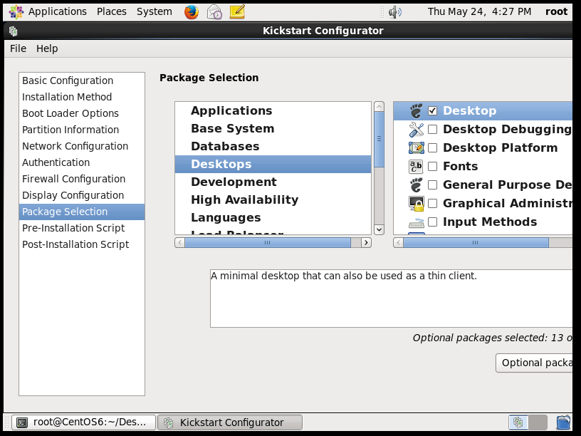Select Post-Installation Script in sidebar

[x=81, y=244]
